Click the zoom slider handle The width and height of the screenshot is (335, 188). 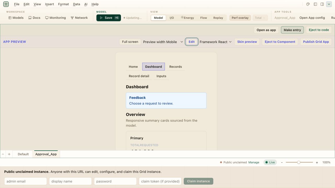[x=299, y=162]
